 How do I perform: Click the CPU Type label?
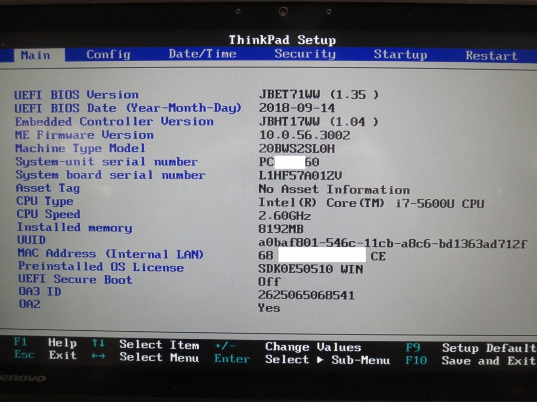tap(45, 201)
